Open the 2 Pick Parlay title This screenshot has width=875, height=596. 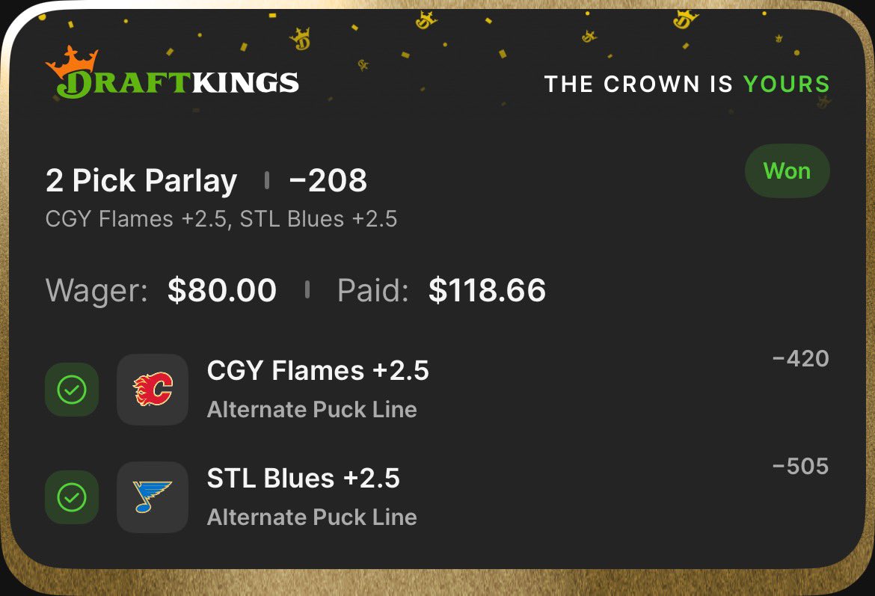pos(141,181)
